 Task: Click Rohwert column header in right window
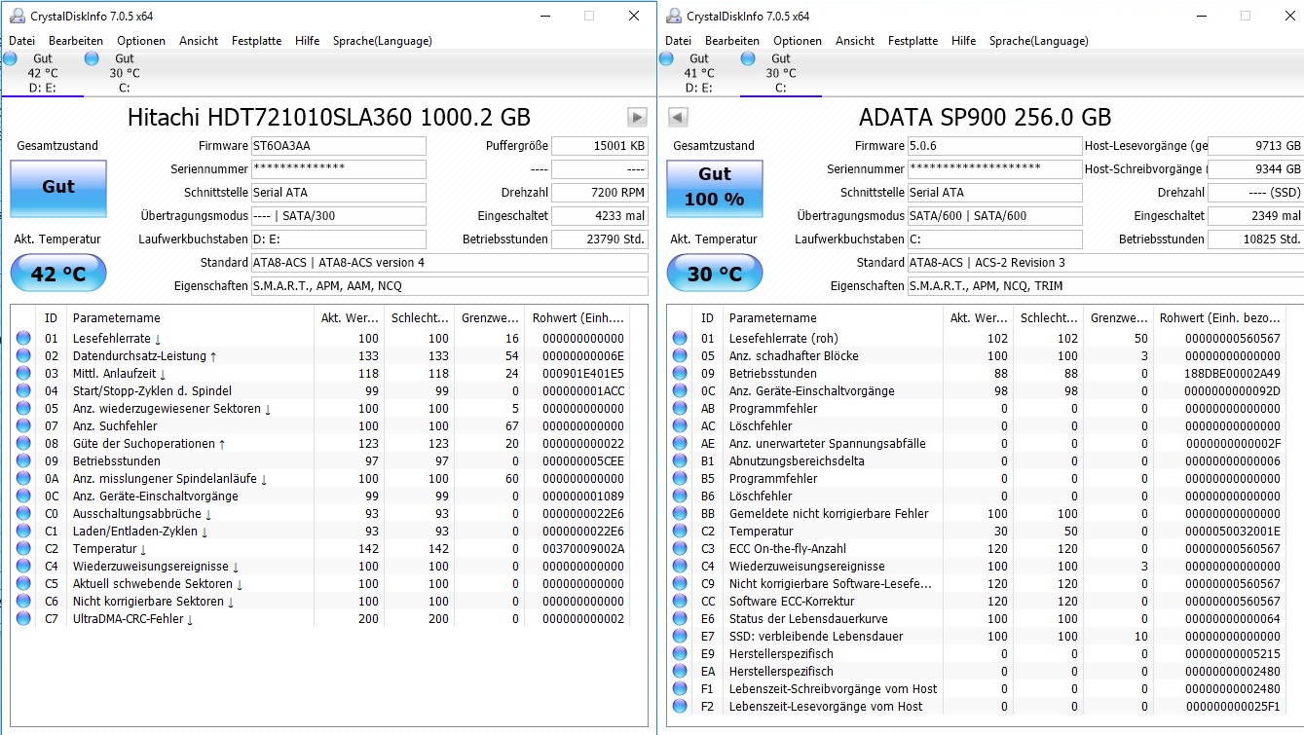(x=1218, y=318)
